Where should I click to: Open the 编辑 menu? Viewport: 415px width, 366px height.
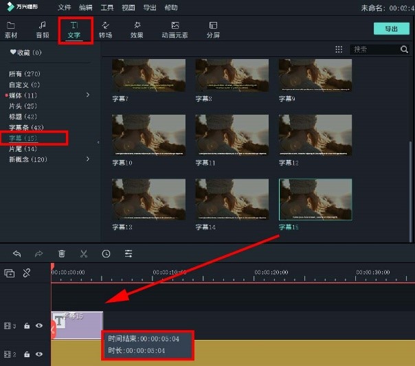tap(86, 8)
